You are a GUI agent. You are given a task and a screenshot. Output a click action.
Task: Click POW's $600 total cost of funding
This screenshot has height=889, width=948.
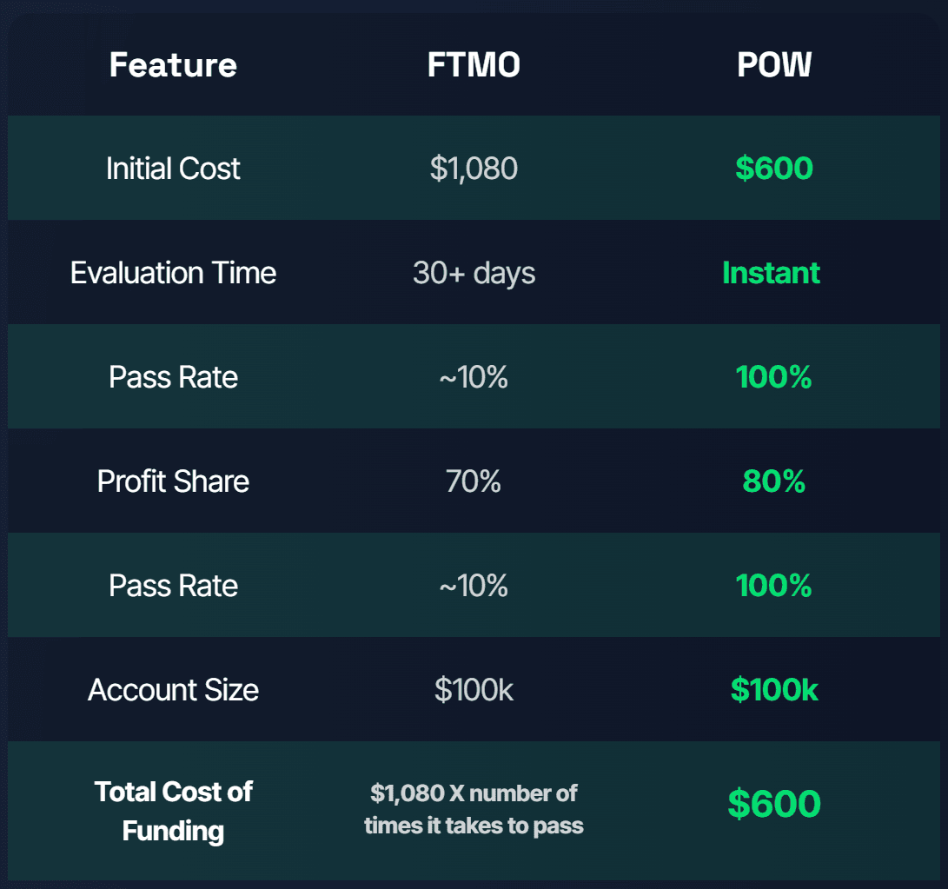coord(774,804)
